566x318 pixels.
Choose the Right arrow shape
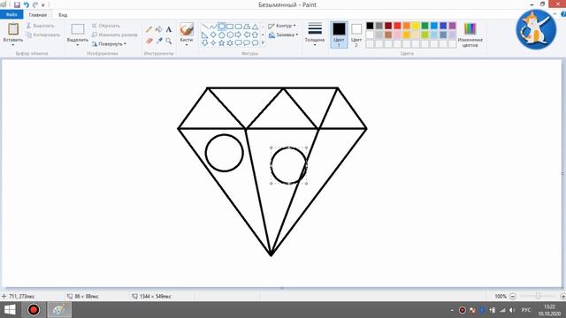(238, 35)
